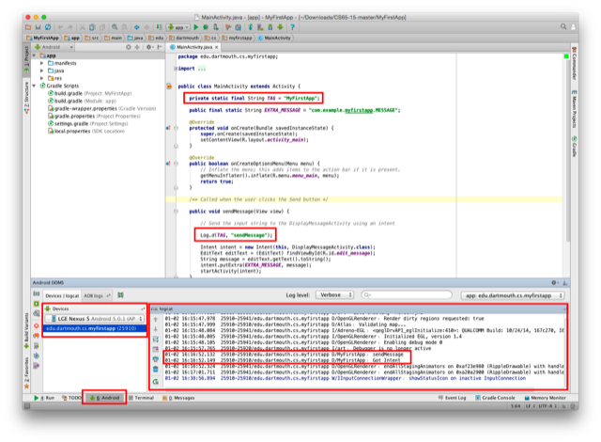Open the Gradle Console button
Screen dimensions: 601x442
click(x=495, y=398)
